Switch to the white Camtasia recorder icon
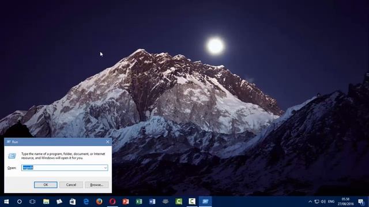The image size is (369, 207). coord(192,201)
